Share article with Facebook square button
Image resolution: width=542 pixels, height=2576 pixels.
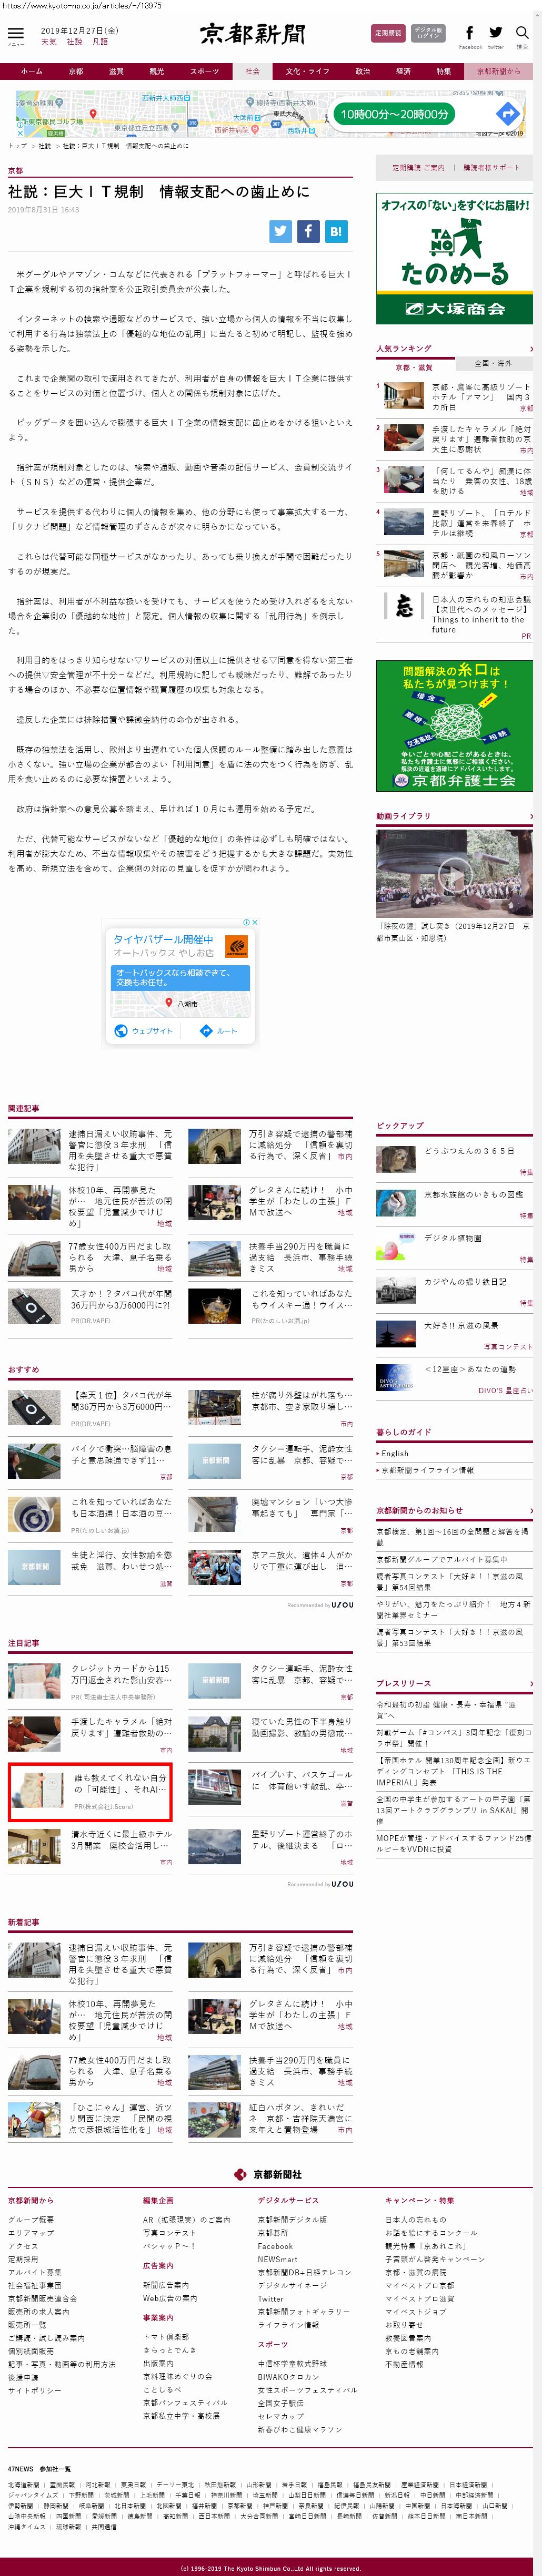point(308,231)
